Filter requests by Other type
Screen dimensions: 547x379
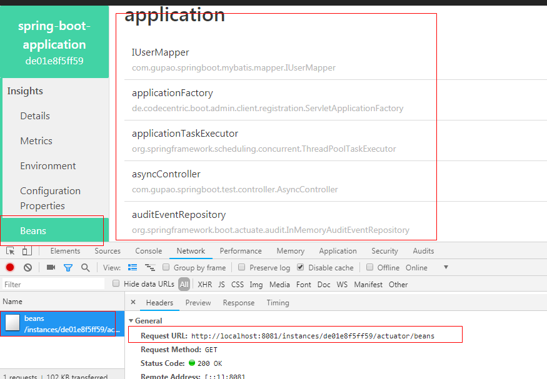398,285
